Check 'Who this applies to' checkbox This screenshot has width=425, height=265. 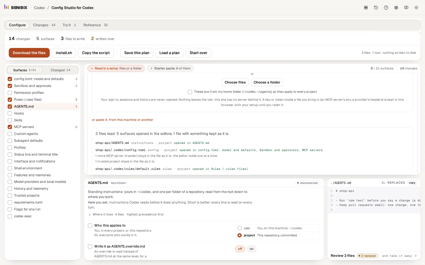tap(90, 226)
